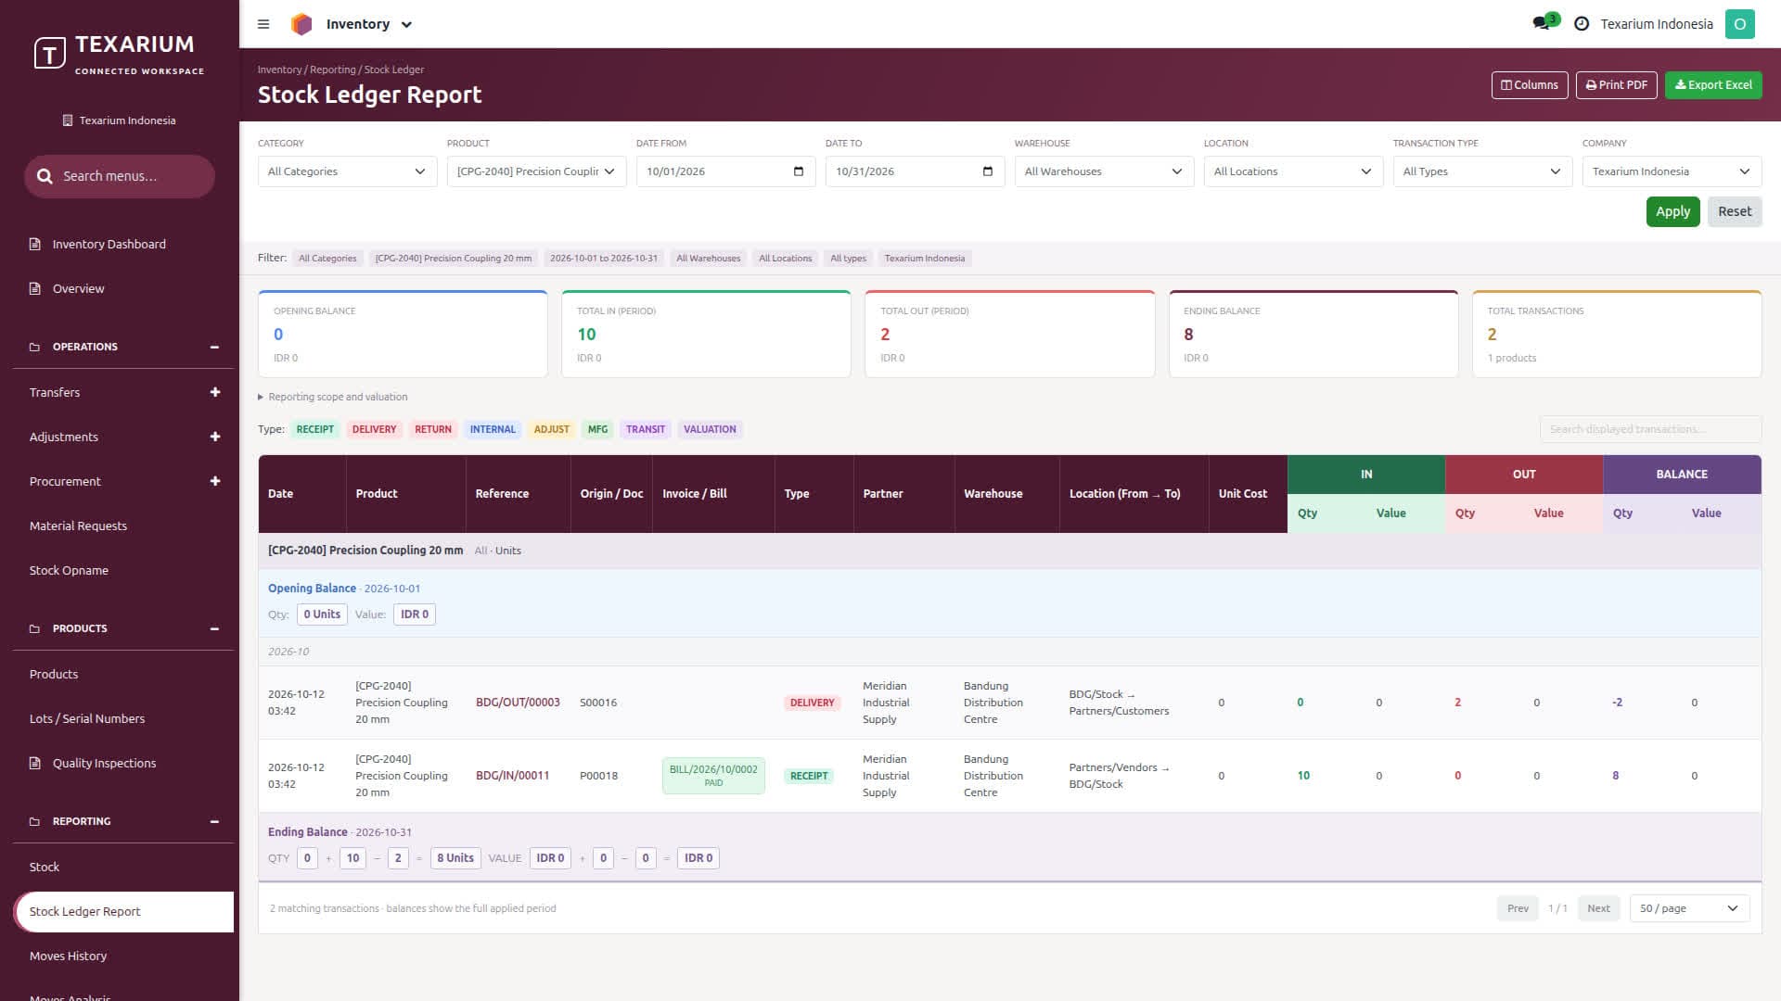Screen dimensions: 1781x1001
Task: Open the BILL/2026/10/0002 paid bill badge
Action: point(713,776)
